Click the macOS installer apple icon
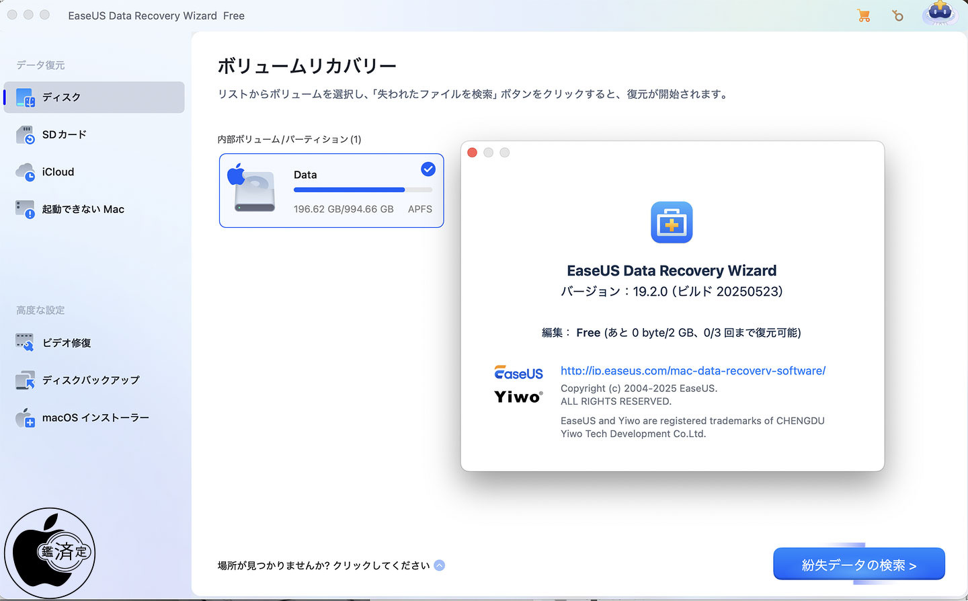The image size is (968, 601). click(25, 417)
